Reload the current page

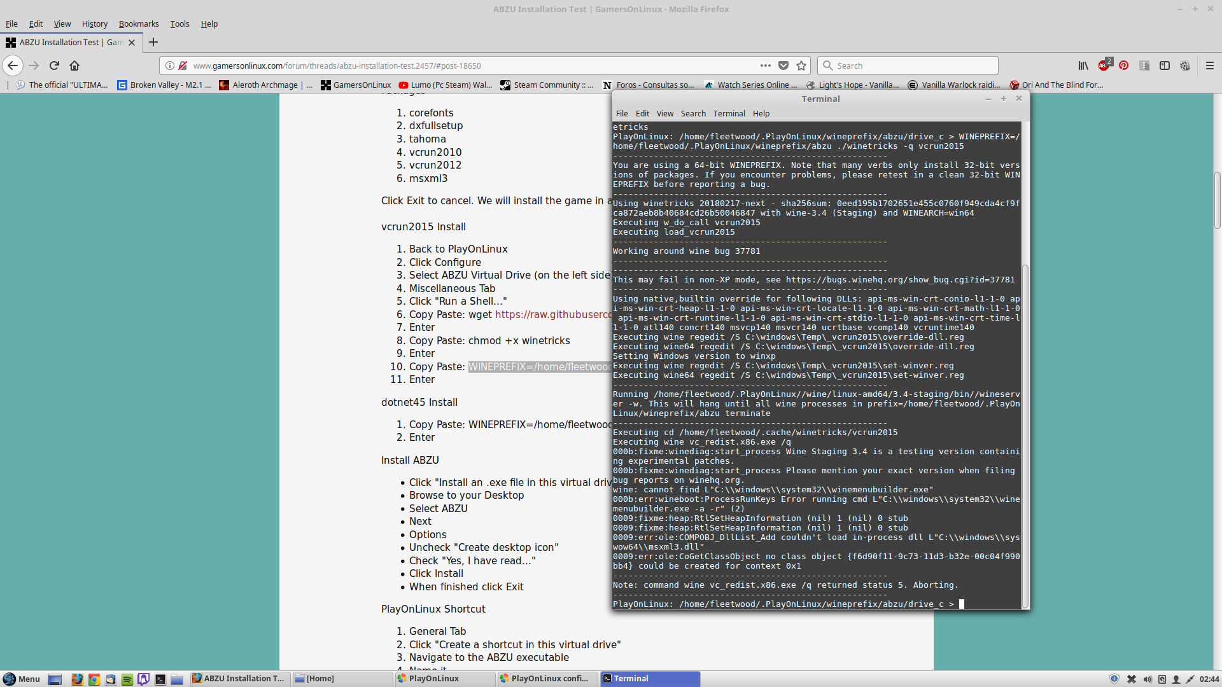pyautogui.click(x=54, y=66)
